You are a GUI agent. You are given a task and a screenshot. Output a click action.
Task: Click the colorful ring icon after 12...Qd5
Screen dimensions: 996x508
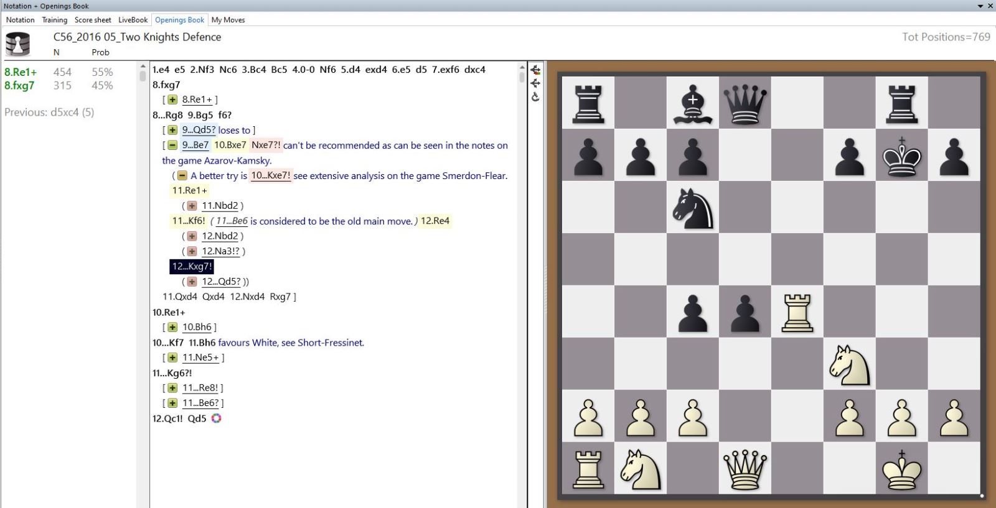[x=216, y=418]
